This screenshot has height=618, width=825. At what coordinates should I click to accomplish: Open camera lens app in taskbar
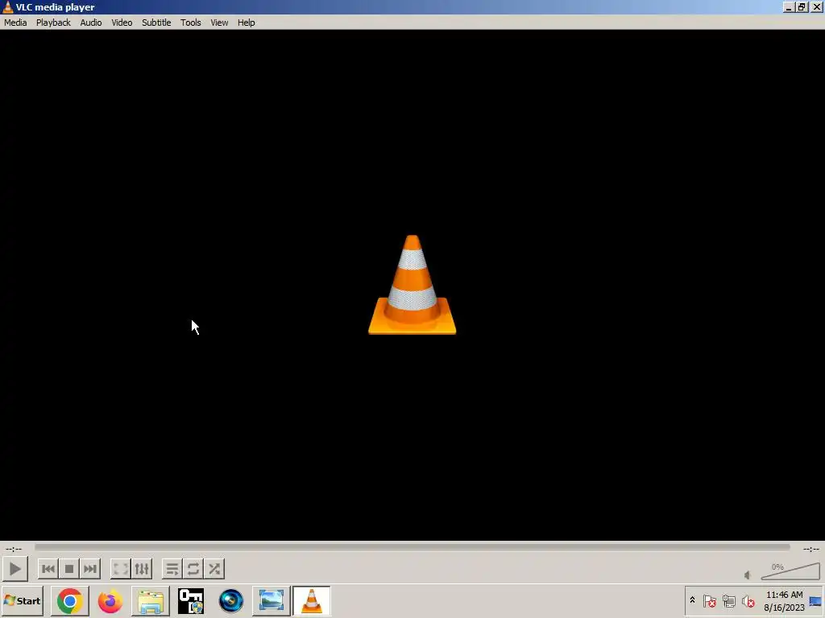coord(231,600)
